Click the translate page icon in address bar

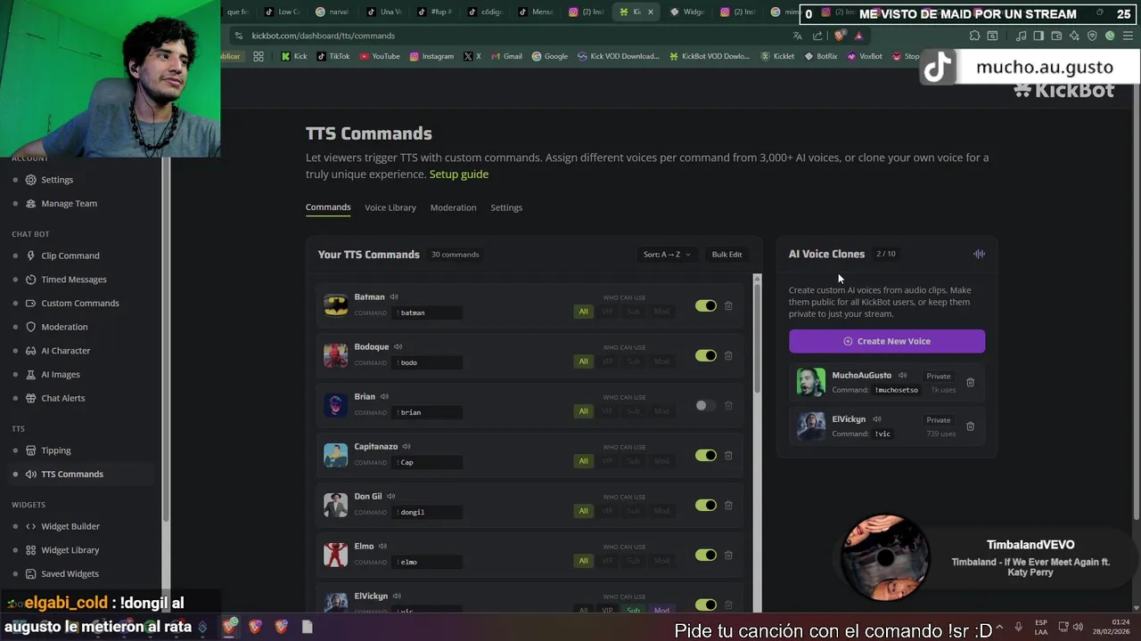tap(797, 36)
